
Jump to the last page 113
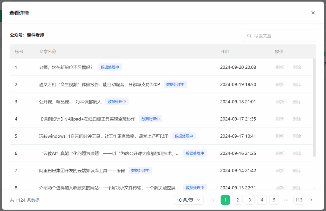(x=299, y=200)
